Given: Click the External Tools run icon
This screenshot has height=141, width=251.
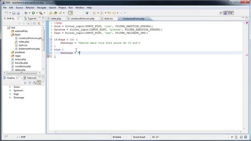Looking at the screenshot, I should tap(41, 13).
